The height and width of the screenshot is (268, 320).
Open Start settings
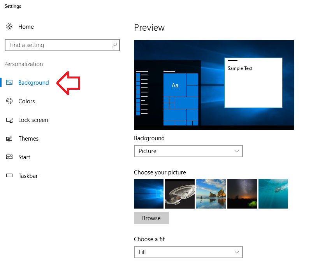24,157
